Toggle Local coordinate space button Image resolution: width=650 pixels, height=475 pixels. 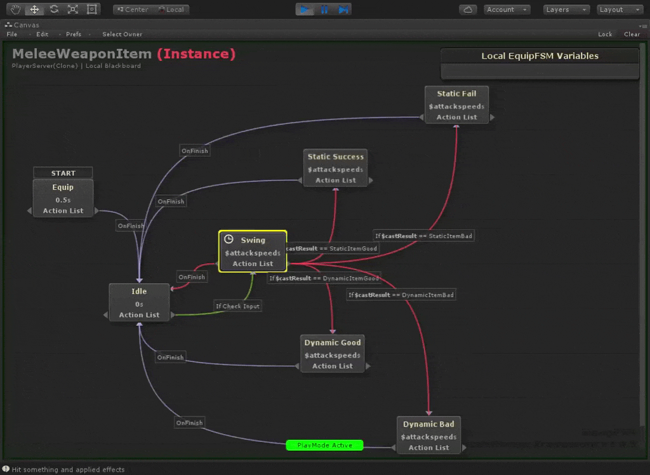tap(171, 10)
